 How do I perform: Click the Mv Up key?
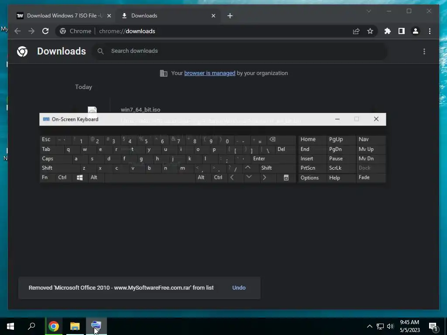point(371,149)
